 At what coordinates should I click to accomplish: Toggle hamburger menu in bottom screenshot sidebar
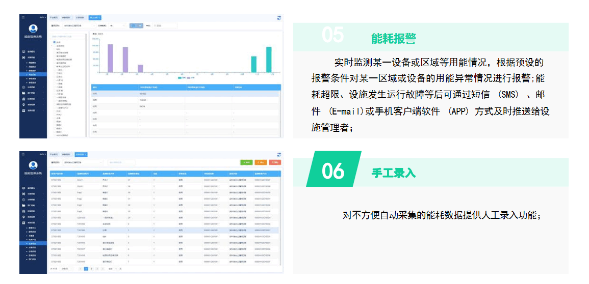23,154
